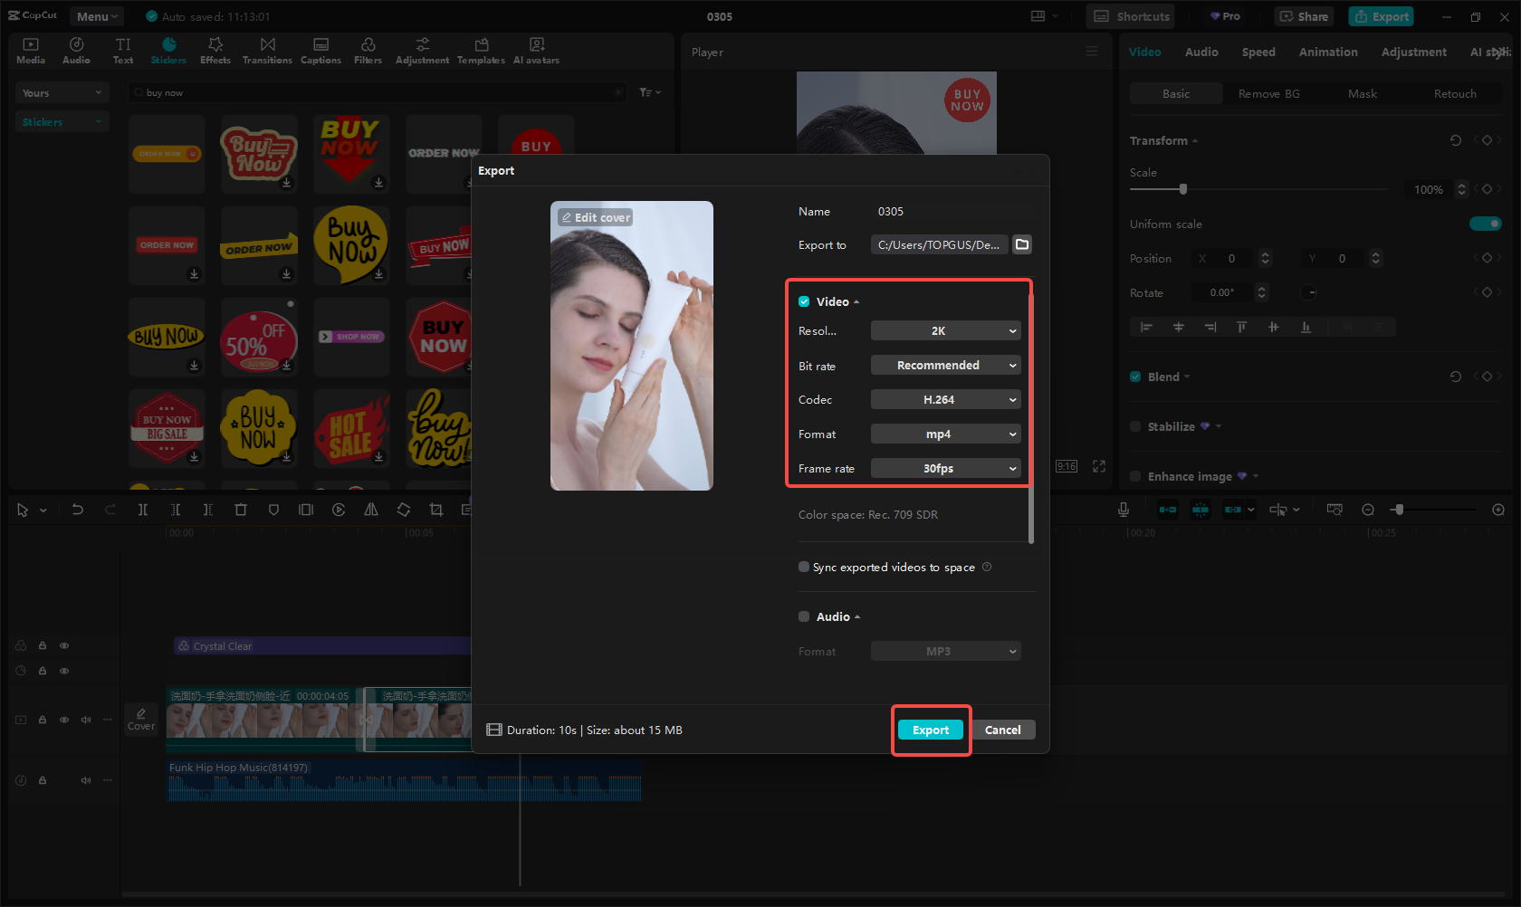
Task: Select the 50% OFF sticker thumbnail
Action: coord(259,337)
